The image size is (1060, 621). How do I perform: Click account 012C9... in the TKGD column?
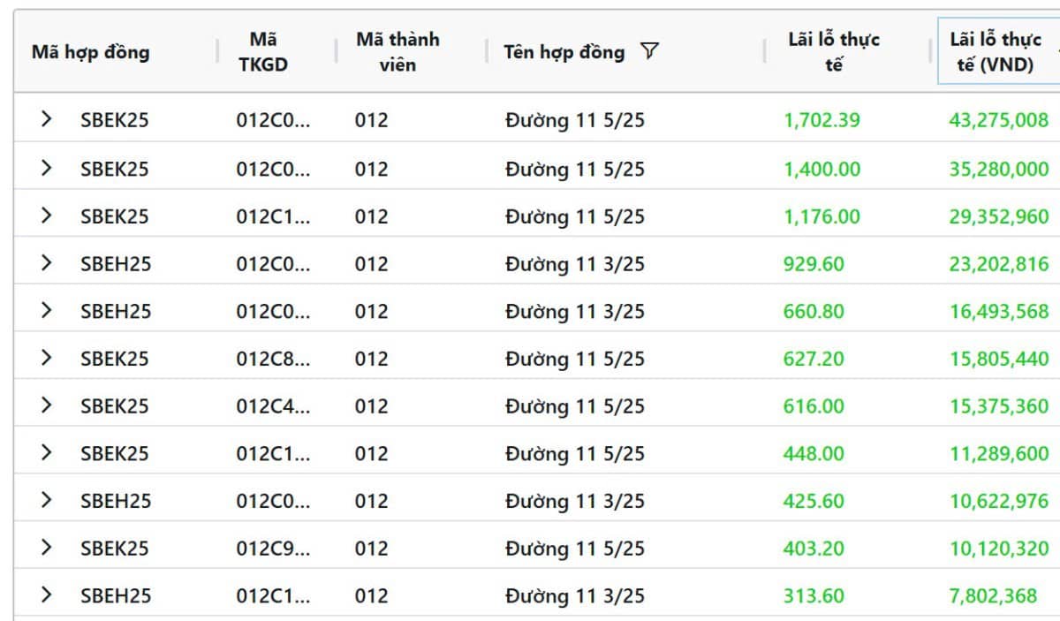(x=273, y=549)
